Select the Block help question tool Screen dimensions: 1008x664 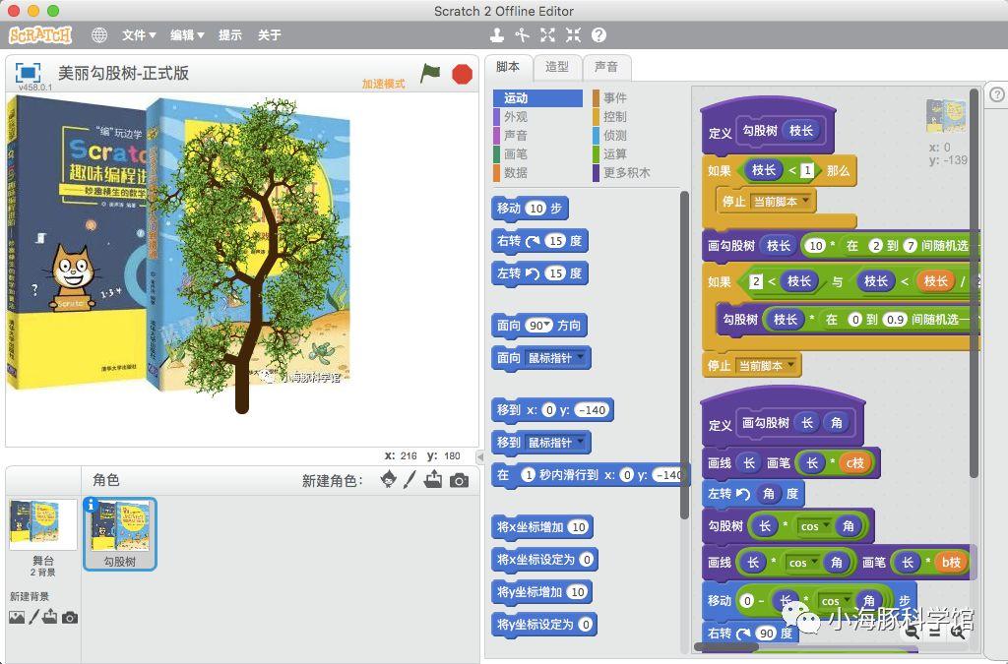pos(598,34)
